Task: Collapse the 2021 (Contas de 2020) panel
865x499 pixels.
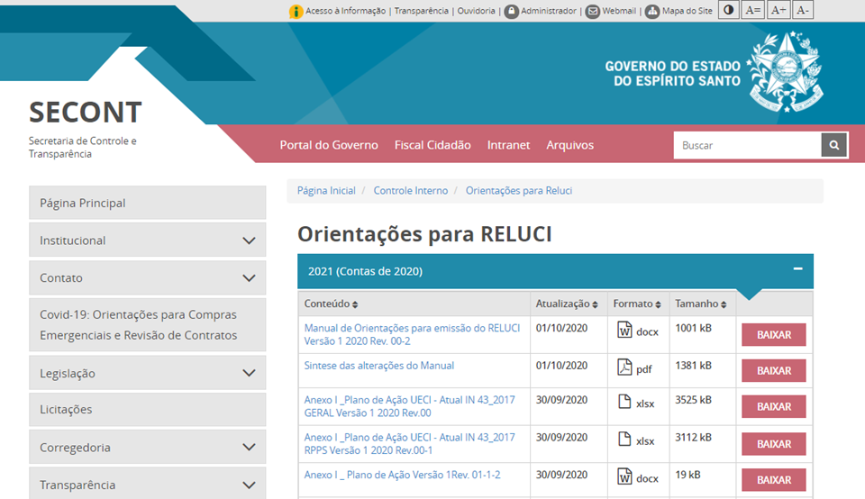Action: [x=797, y=269]
